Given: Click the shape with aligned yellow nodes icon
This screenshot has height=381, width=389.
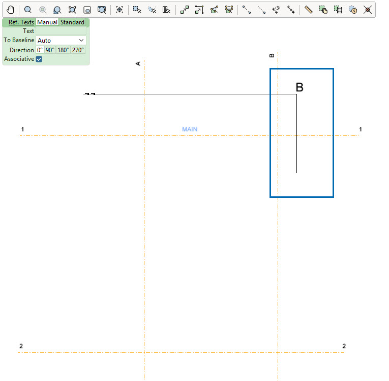Looking at the screenshot, I should click(229, 10).
